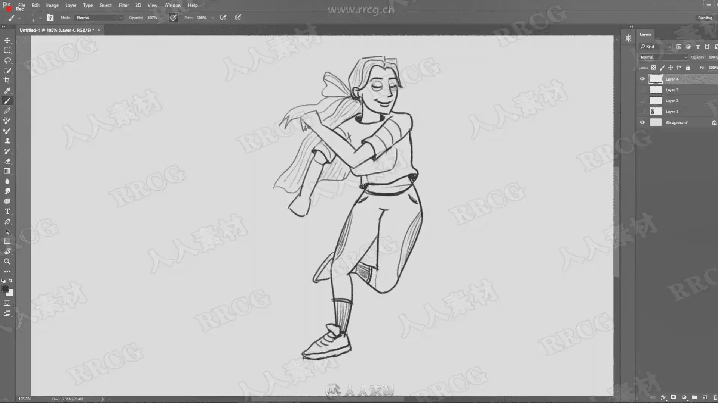Select the Eyedropper tool
Image resolution: width=718 pixels, height=403 pixels.
7,91
